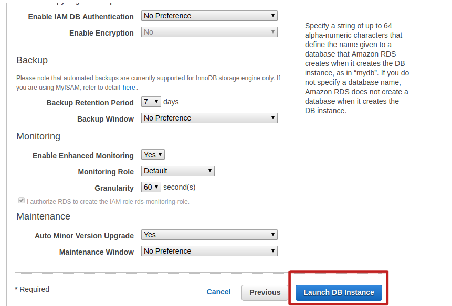Open the Enable Encryption dropdown

(209, 32)
